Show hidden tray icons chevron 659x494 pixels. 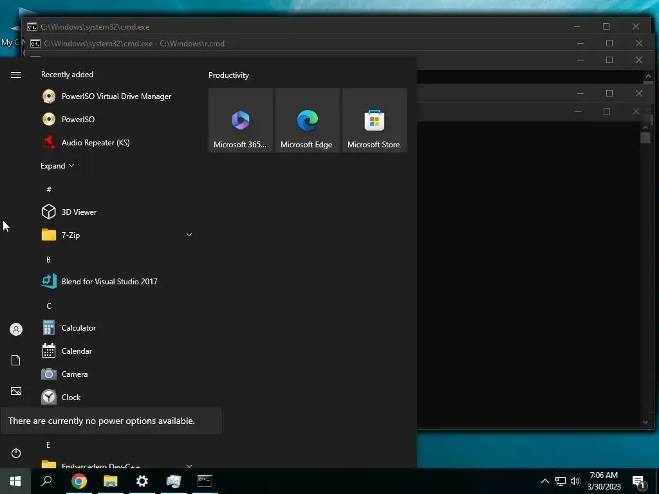544,481
